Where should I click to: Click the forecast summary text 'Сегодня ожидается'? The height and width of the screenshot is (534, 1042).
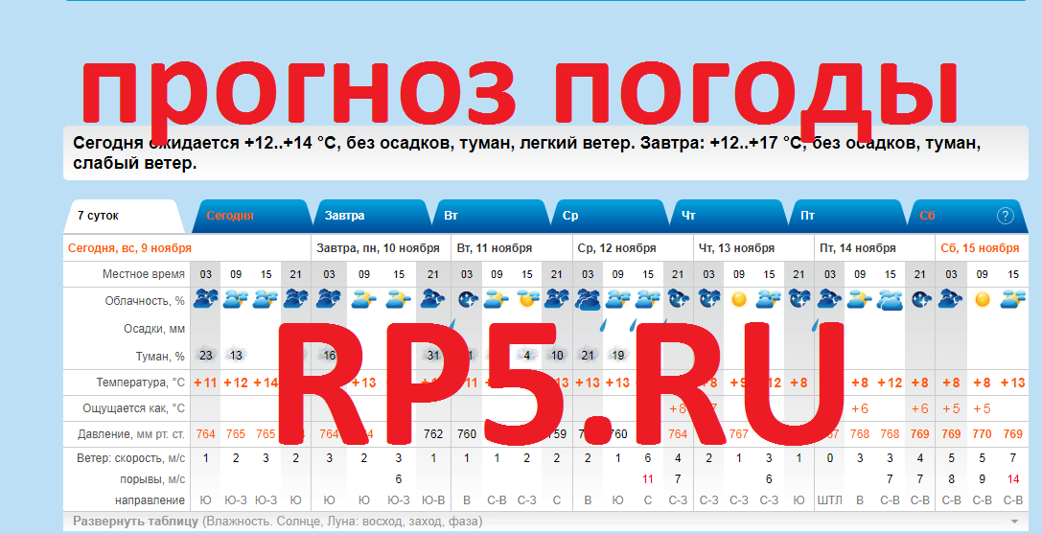click(x=156, y=143)
